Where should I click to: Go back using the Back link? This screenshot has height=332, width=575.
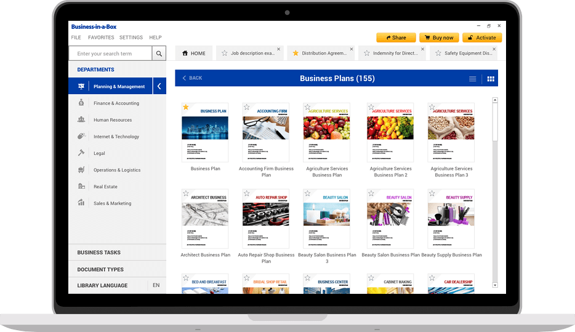coord(192,78)
